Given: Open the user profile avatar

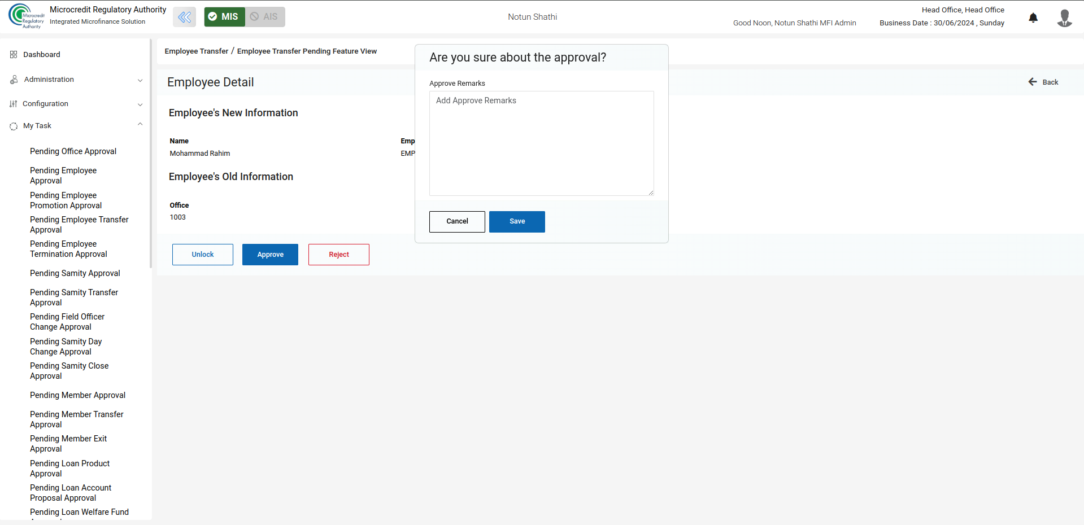Looking at the screenshot, I should tap(1064, 17).
